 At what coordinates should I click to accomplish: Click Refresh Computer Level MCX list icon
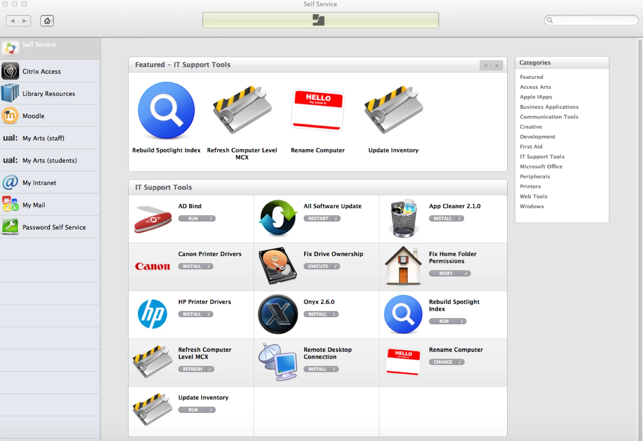click(152, 361)
